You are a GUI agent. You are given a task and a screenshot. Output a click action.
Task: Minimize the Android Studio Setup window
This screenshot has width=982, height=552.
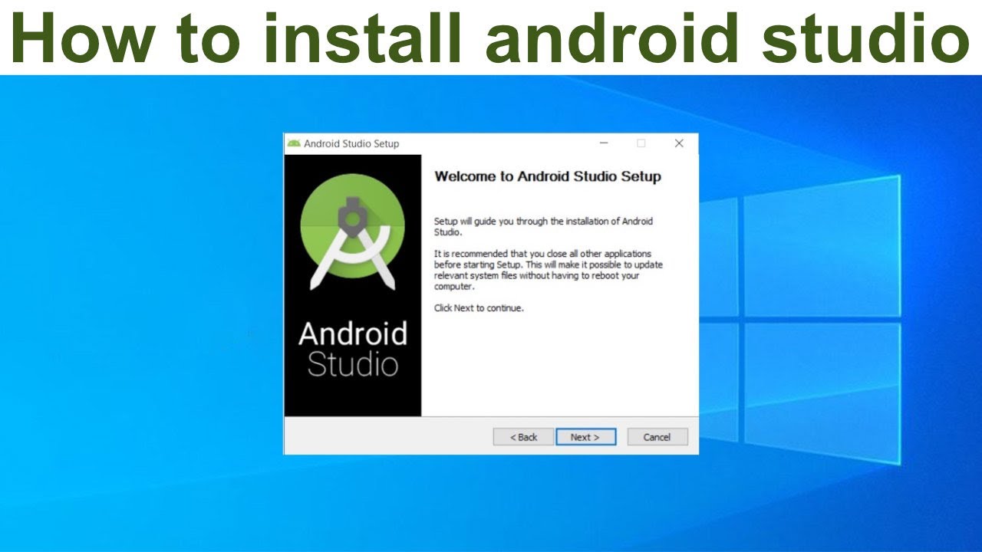point(604,143)
